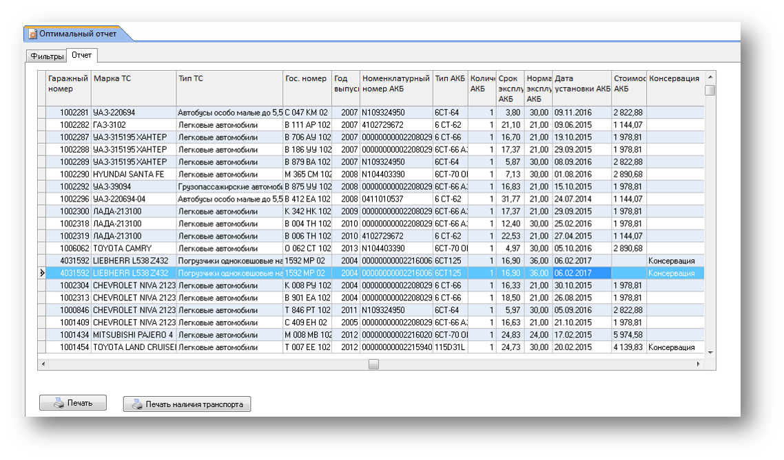784x460 pixels.
Task: Switch to the Фильтры tab
Action: [47, 56]
